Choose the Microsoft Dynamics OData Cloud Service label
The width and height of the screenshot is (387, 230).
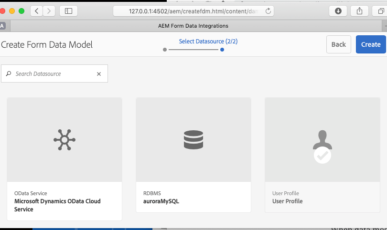(57, 205)
